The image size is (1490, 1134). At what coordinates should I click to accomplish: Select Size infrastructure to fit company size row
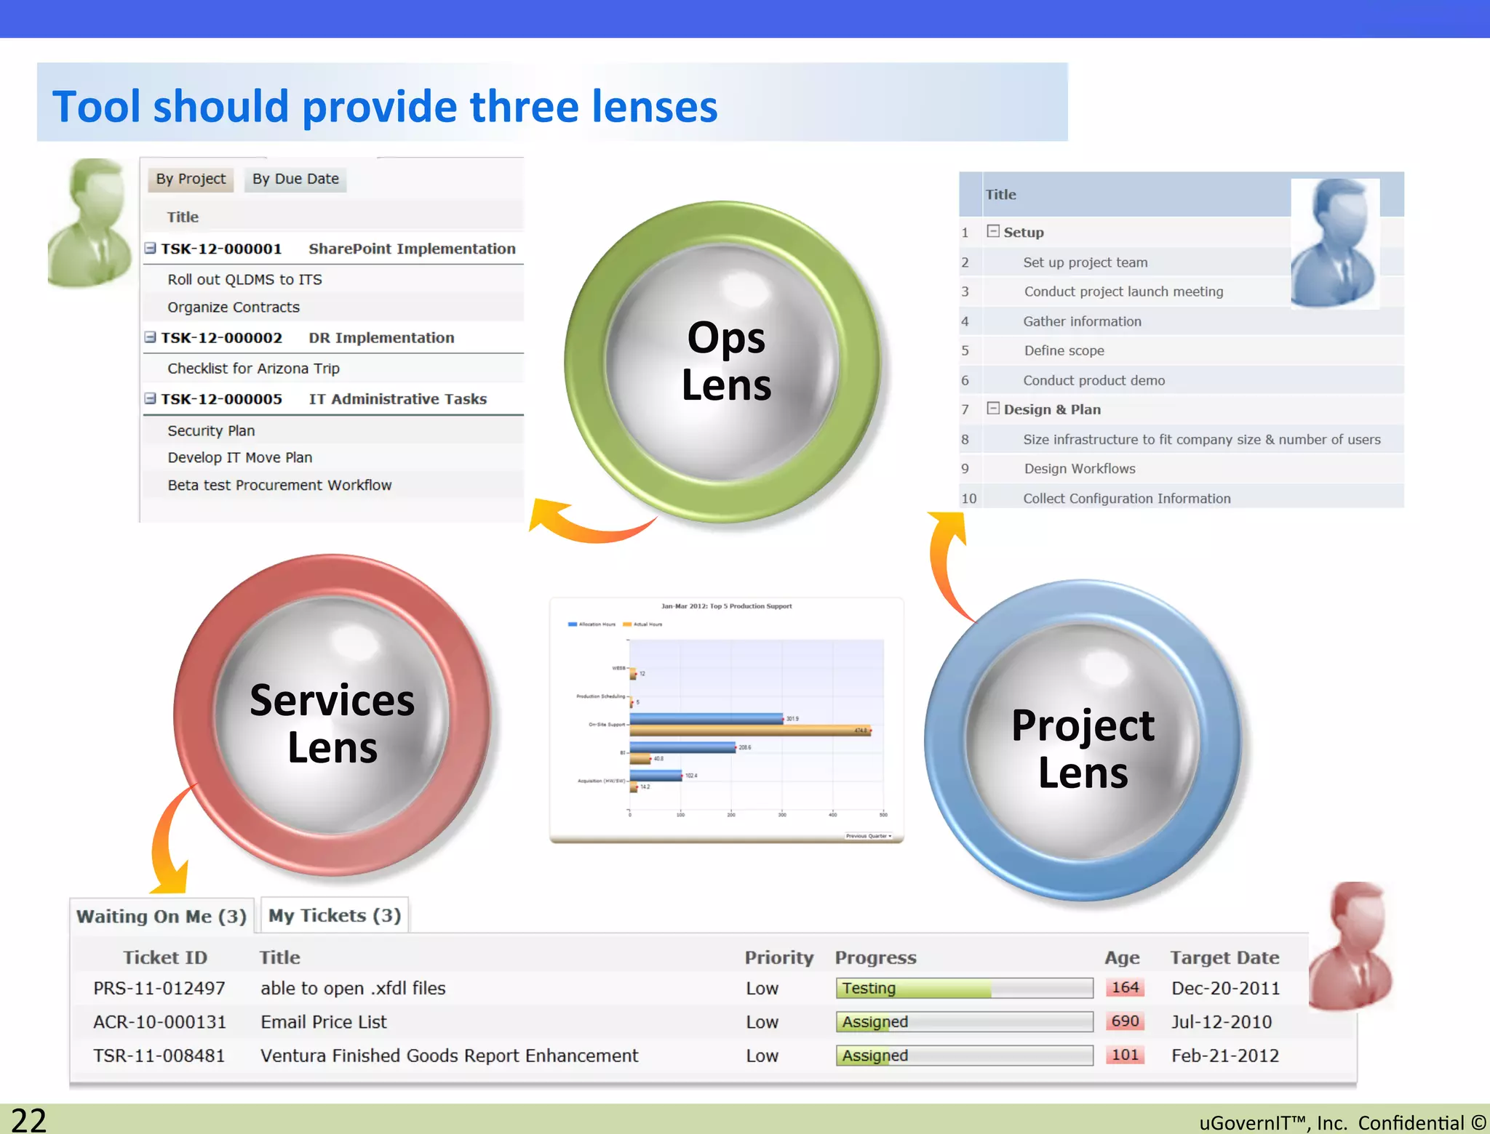point(1182,439)
